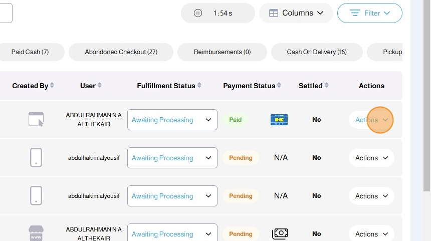Sort by Settled column arrows
The width and height of the screenshot is (431, 241).
point(327,86)
